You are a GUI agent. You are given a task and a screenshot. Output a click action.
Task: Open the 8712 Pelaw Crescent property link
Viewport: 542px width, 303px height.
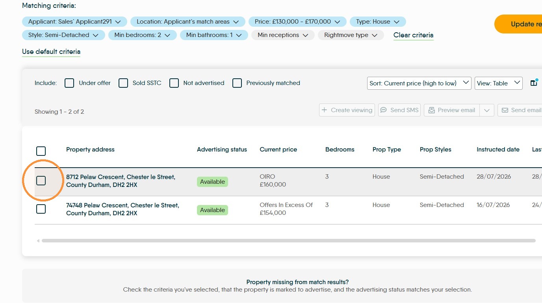coord(121,181)
